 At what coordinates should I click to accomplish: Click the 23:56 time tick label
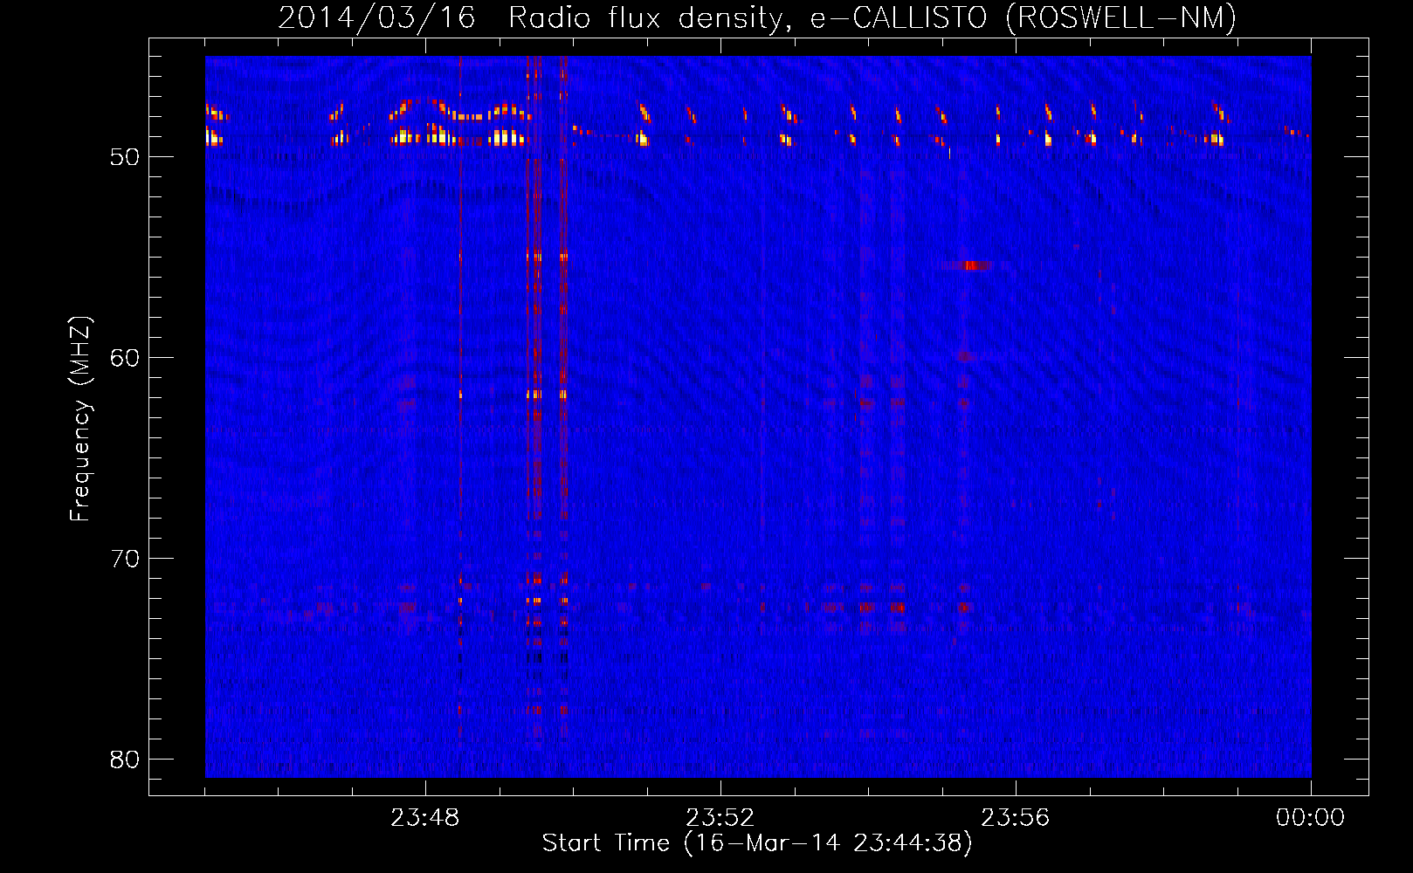click(x=1016, y=818)
